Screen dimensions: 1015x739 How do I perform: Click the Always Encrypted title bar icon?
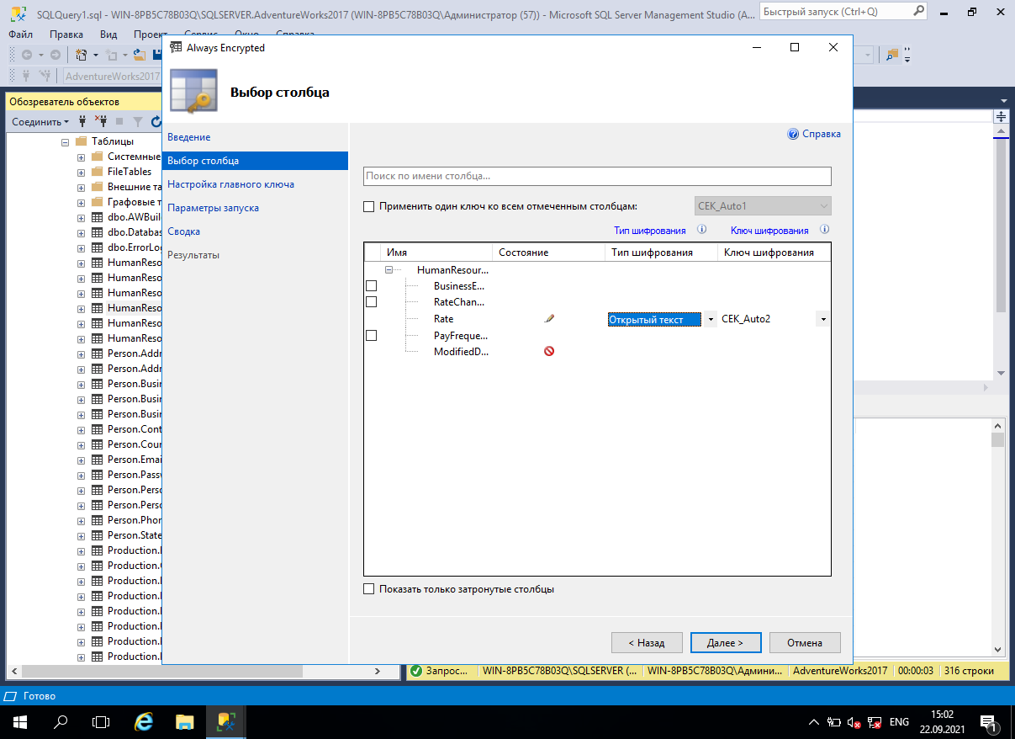click(175, 48)
